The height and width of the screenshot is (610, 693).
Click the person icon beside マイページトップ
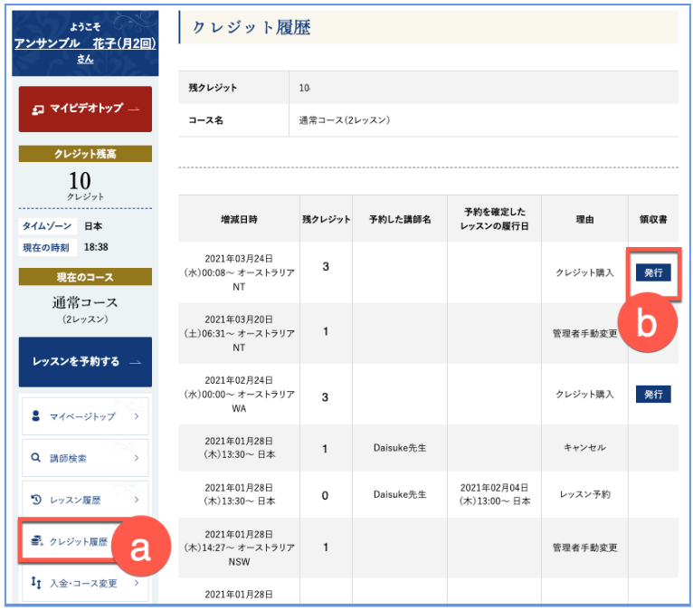36,416
